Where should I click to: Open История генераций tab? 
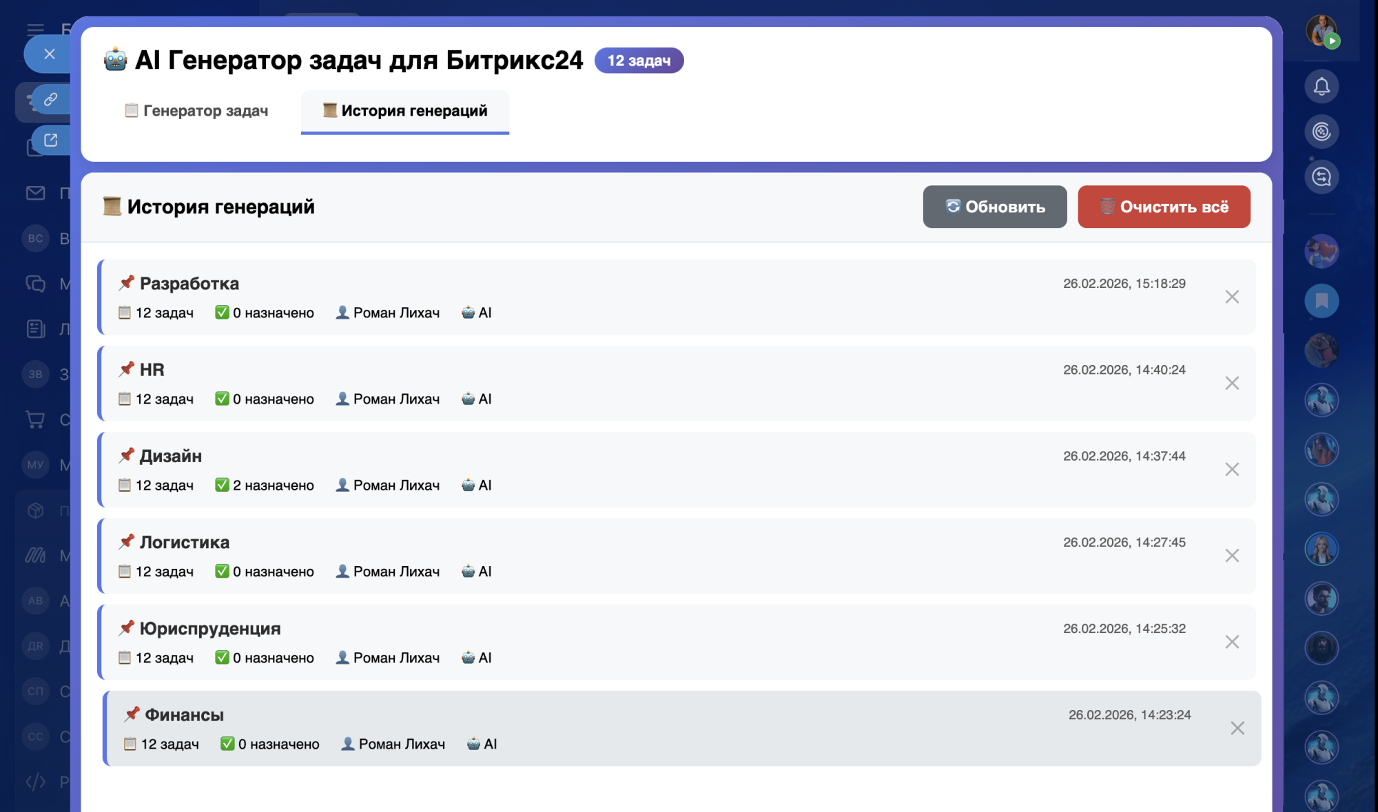coord(405,111)
